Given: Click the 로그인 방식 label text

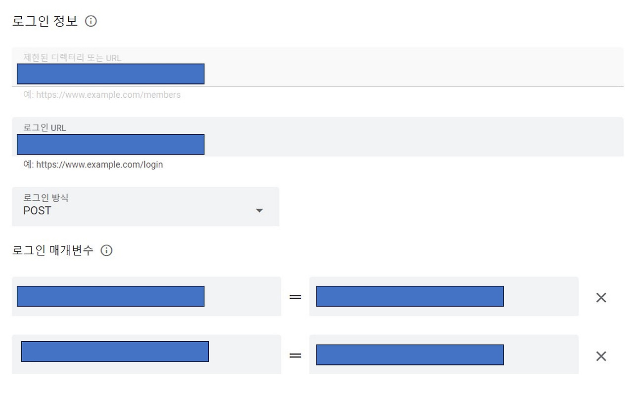Looking at the screenshot, I should click(x=46, y=198).
